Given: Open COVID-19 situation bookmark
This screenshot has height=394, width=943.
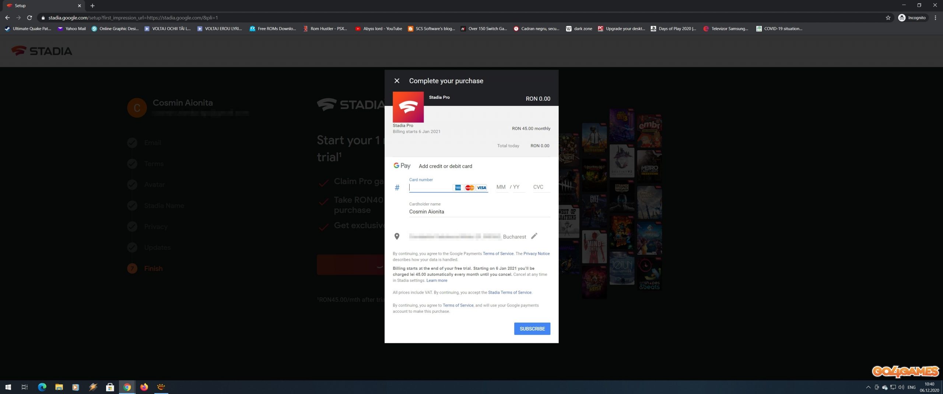Looking at the screenshot, I should point(779,28).
